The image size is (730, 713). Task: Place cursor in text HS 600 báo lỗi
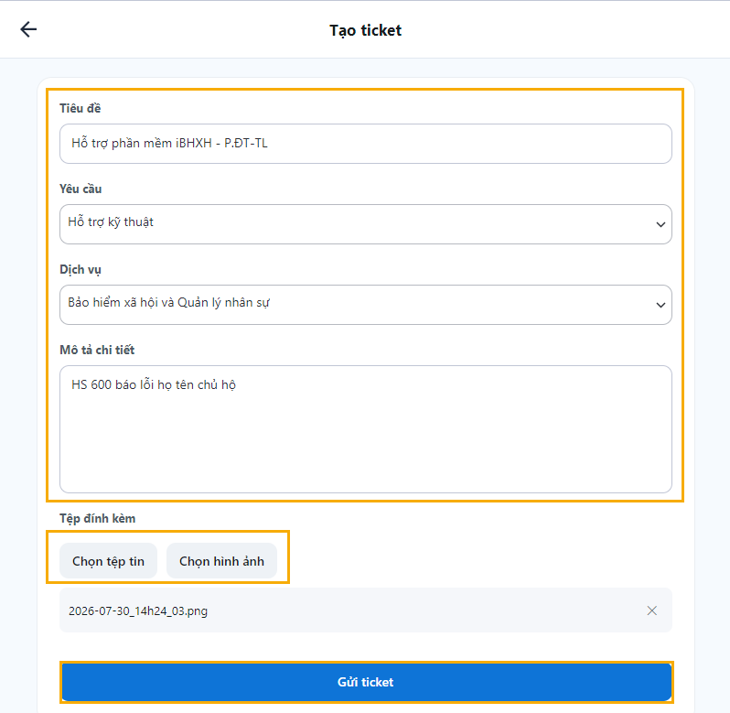[113, 384]
